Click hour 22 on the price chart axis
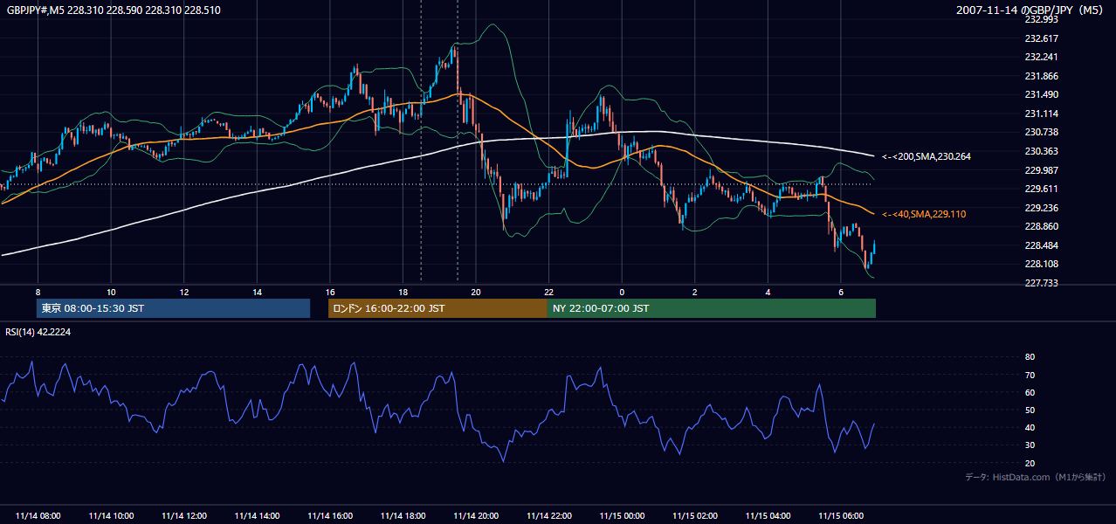The image size is (1116, 524). click(549, 292)
